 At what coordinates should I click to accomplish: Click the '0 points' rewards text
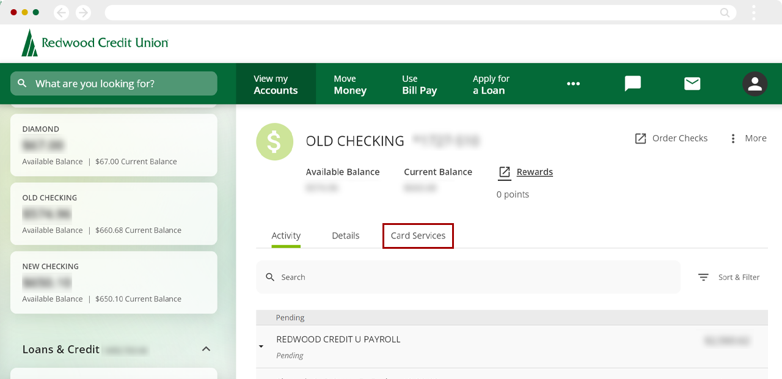513,194
